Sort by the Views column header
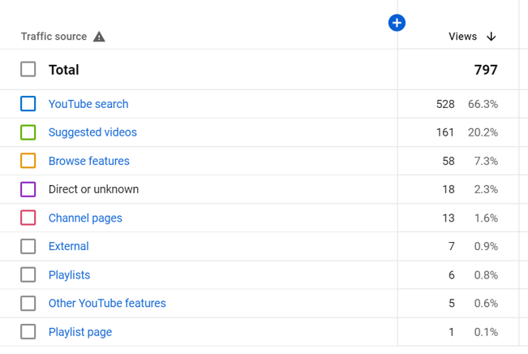Image resolution: width=528 pixels, height=354 pixels. [x=462, y=37]
